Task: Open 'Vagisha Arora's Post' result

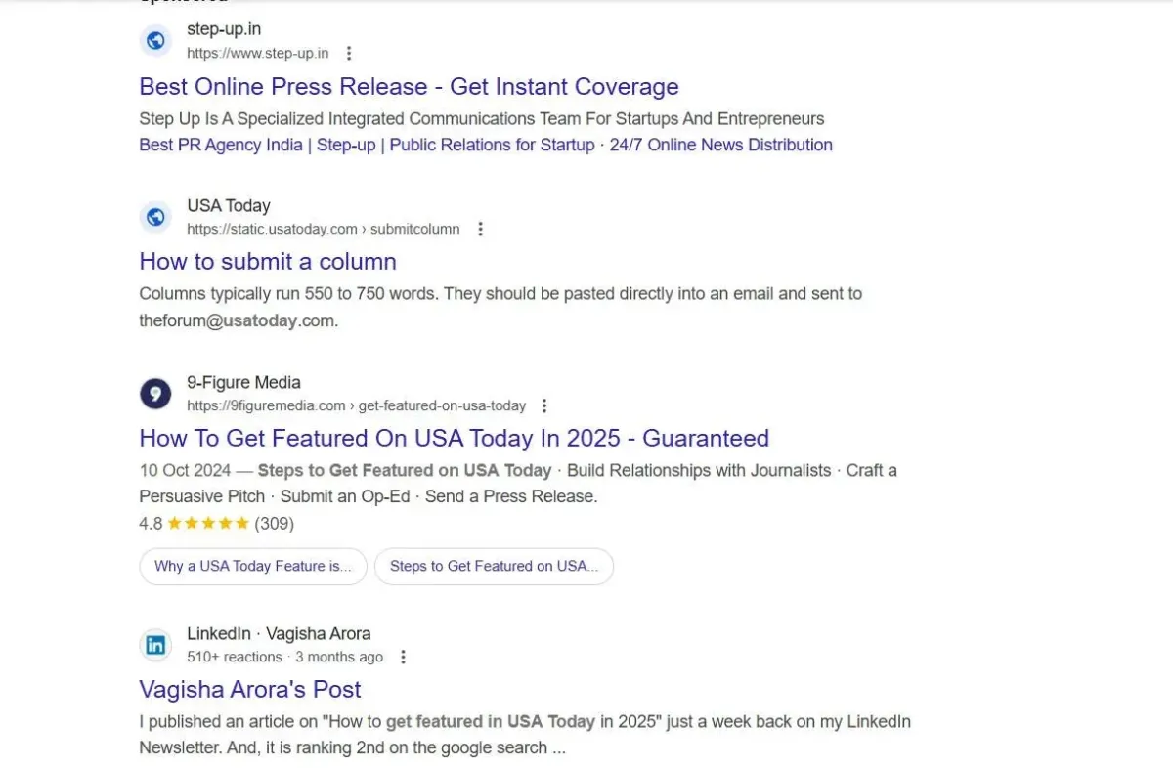Action: tap(250, 689)
